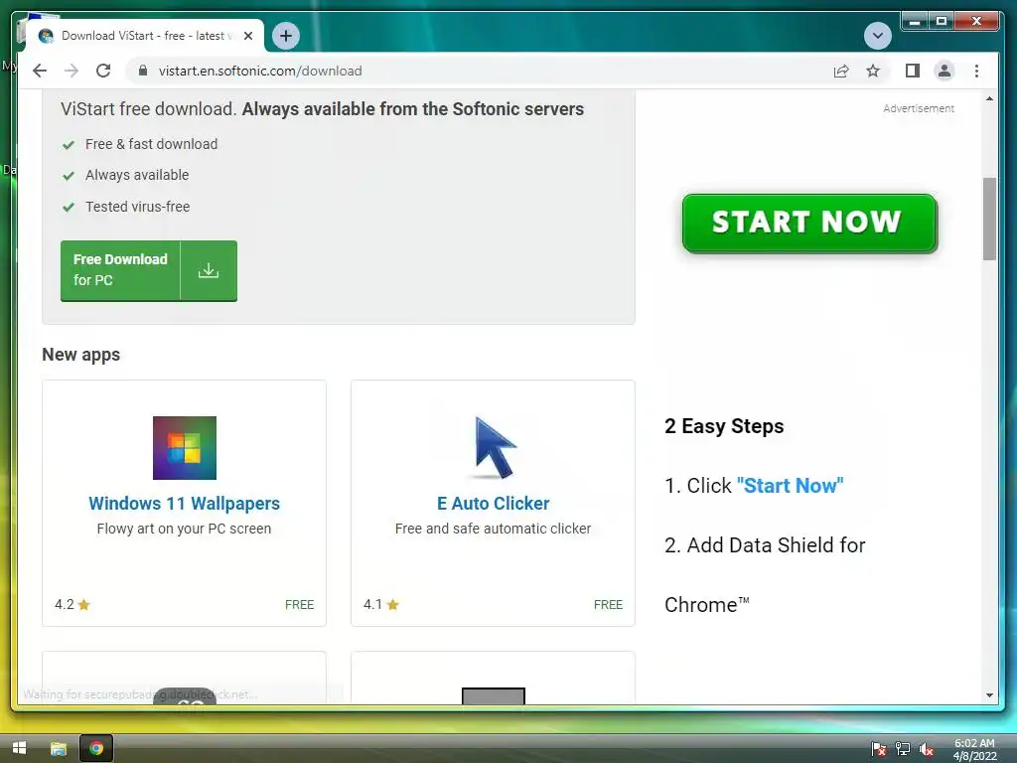Click the scrollbar down arrow
The width and height of the screenshot is (1017, 763).
(x=989, y=694)
